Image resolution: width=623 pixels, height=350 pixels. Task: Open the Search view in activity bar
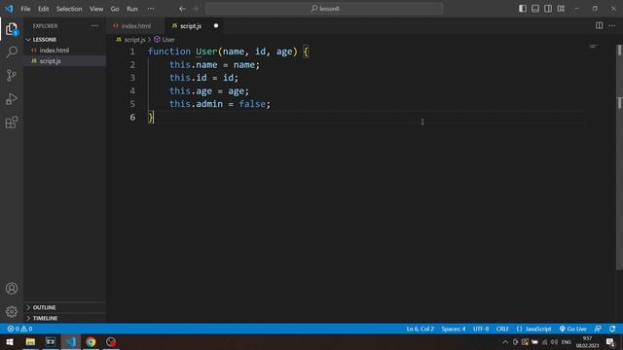tap(12, 52)
